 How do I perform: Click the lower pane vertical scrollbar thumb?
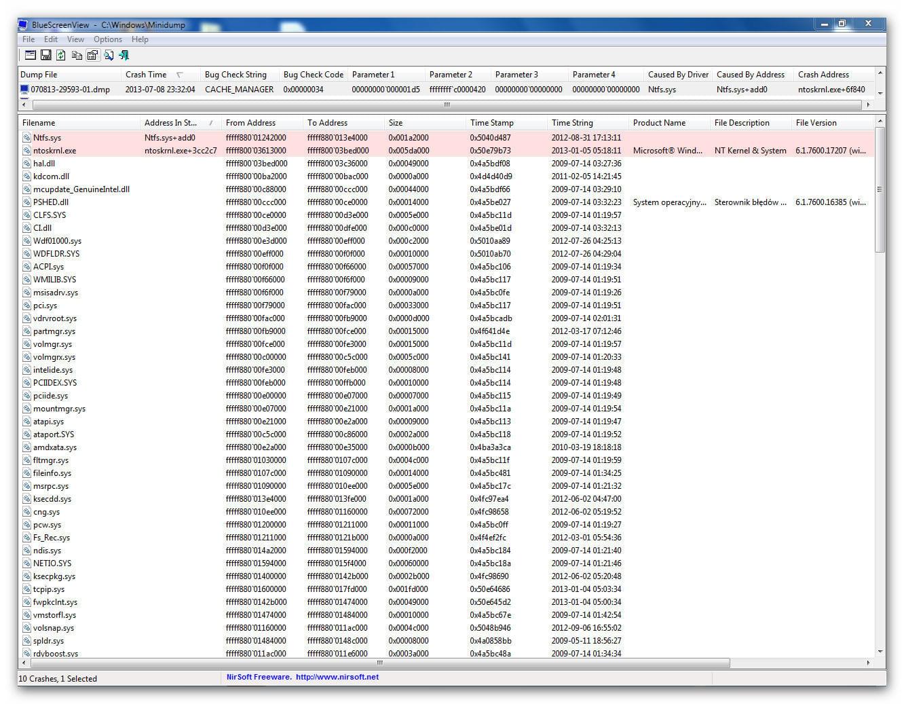[x=880, y=189]
